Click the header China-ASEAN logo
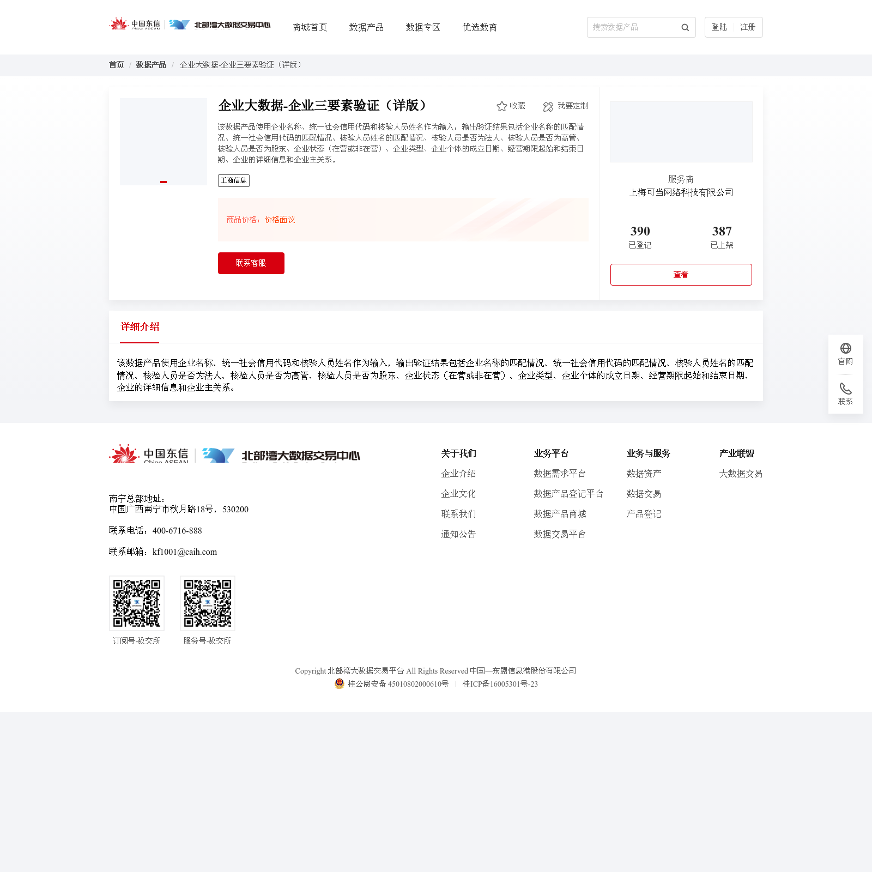 click(x=135, y=25)
